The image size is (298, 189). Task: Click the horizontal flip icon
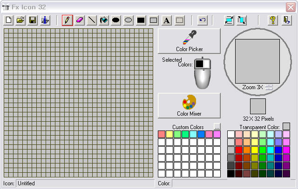(229, 20)
